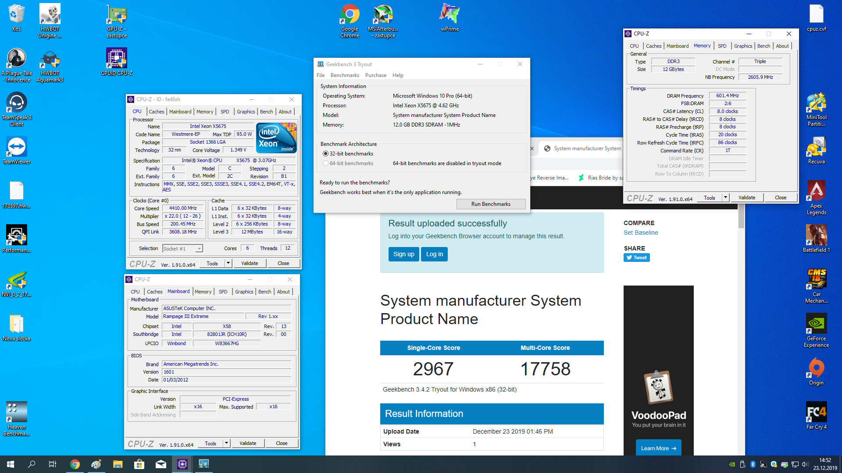Open taskbar search magnifier
Viewport: 842px width, 473px height.
32,464
